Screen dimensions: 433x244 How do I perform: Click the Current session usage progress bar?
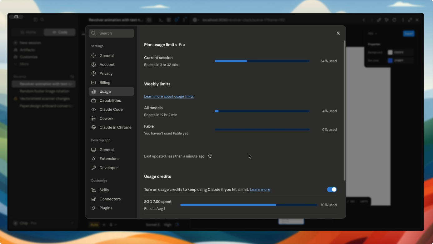pyautogui.click(x=262, y=61)
